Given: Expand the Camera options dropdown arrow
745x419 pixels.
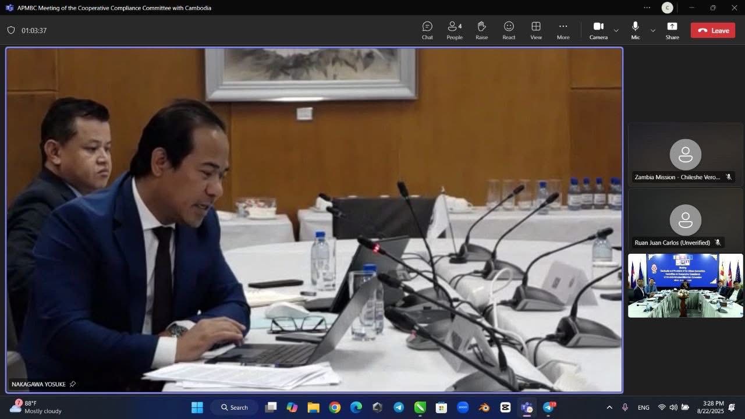Looking at the screenshot, I should click(x=616, y=30).
